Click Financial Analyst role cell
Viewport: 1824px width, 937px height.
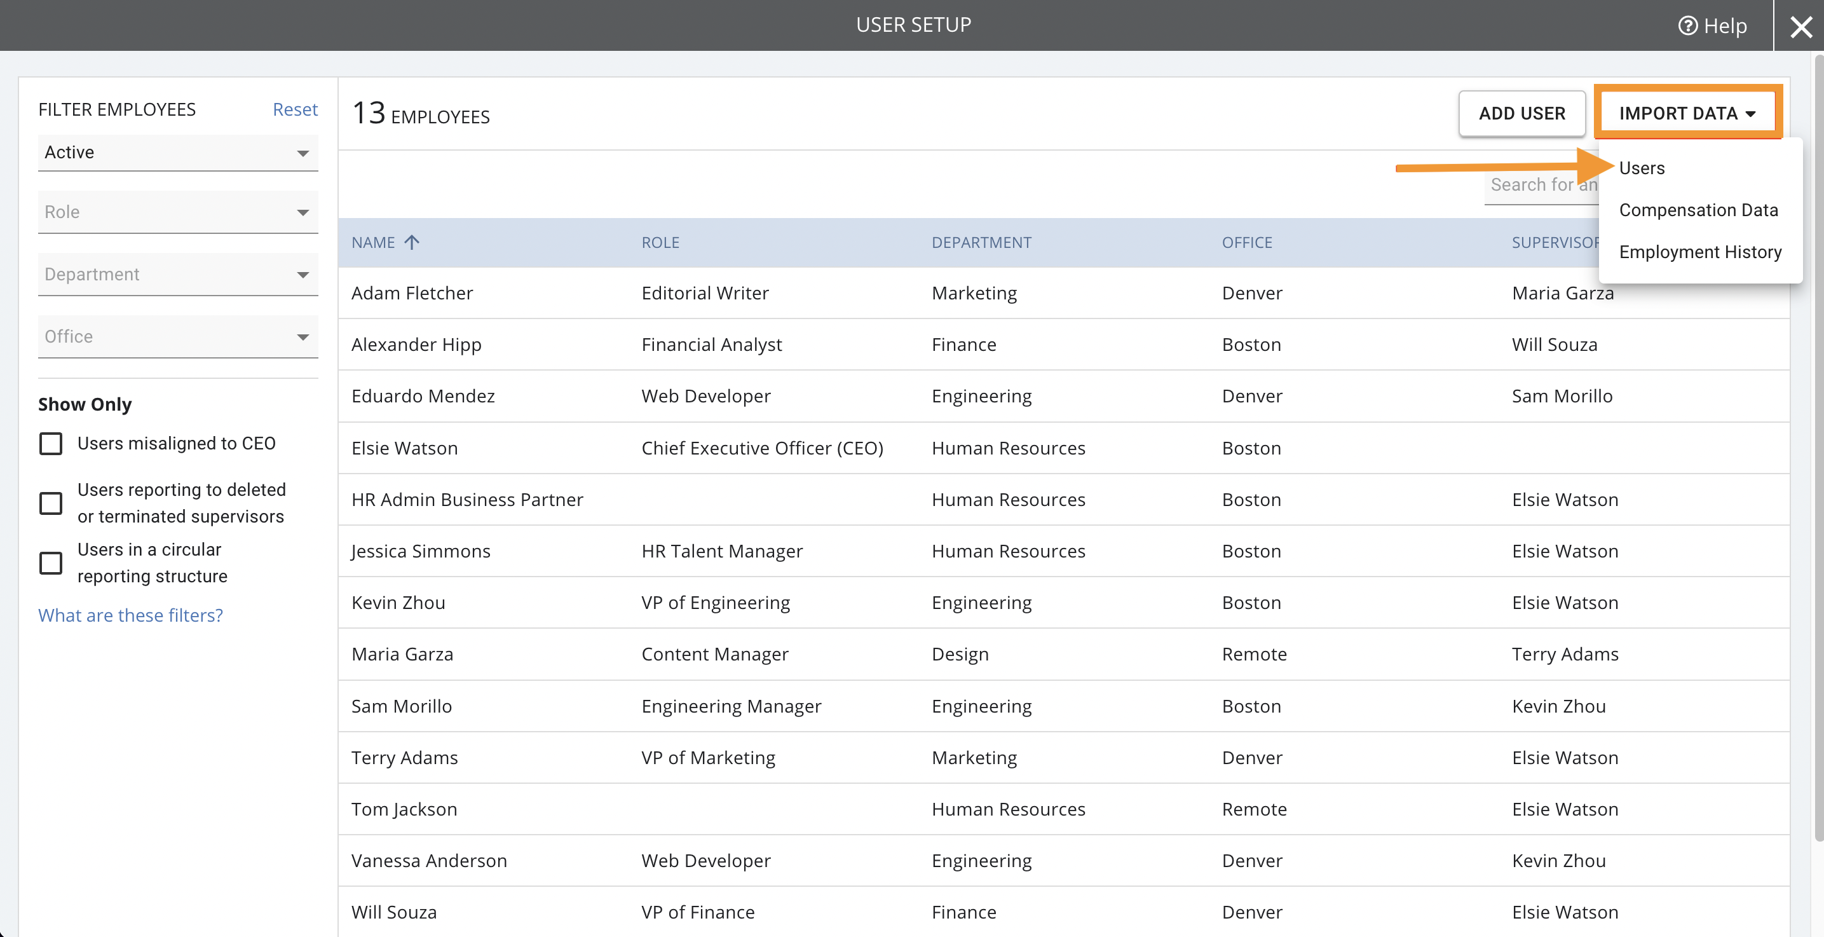pos(711,344)
